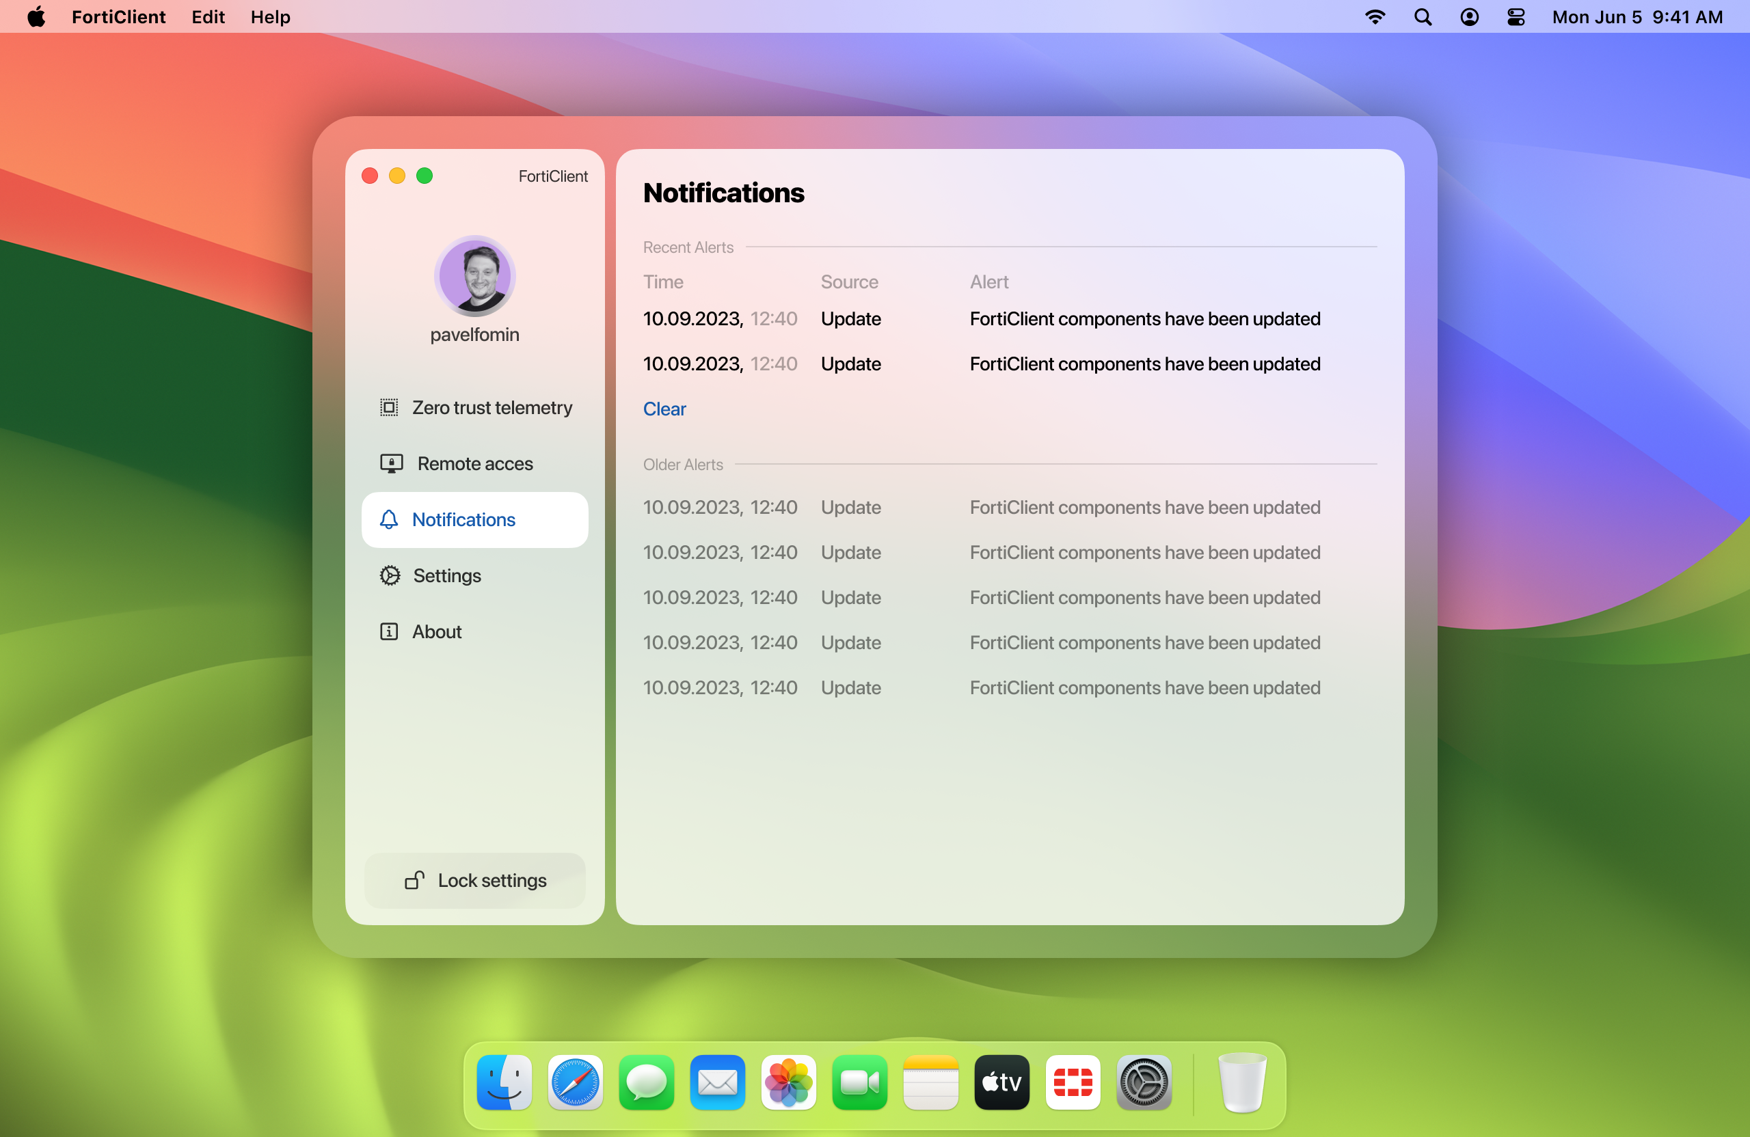1750x1137 pixels.
Task: Open the FortiClient app menu
Action: [118, 17]
